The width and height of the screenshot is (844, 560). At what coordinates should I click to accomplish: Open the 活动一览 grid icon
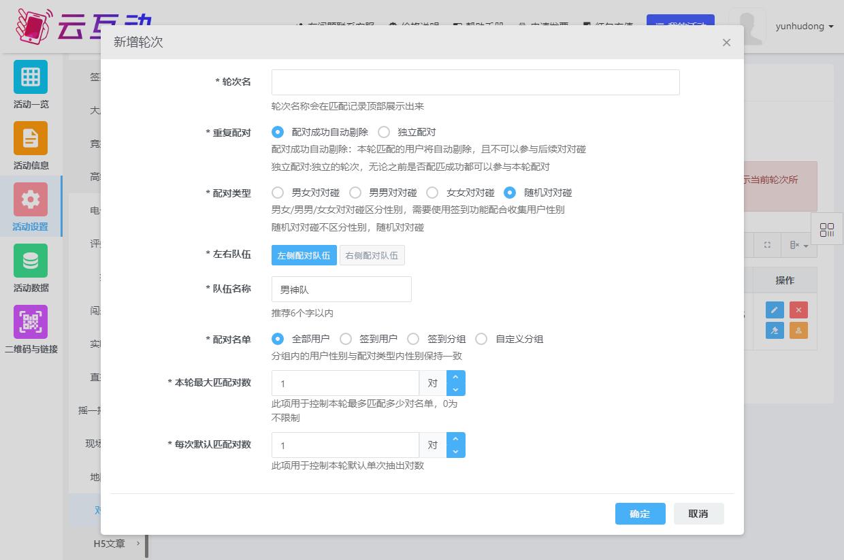[31, 77]
